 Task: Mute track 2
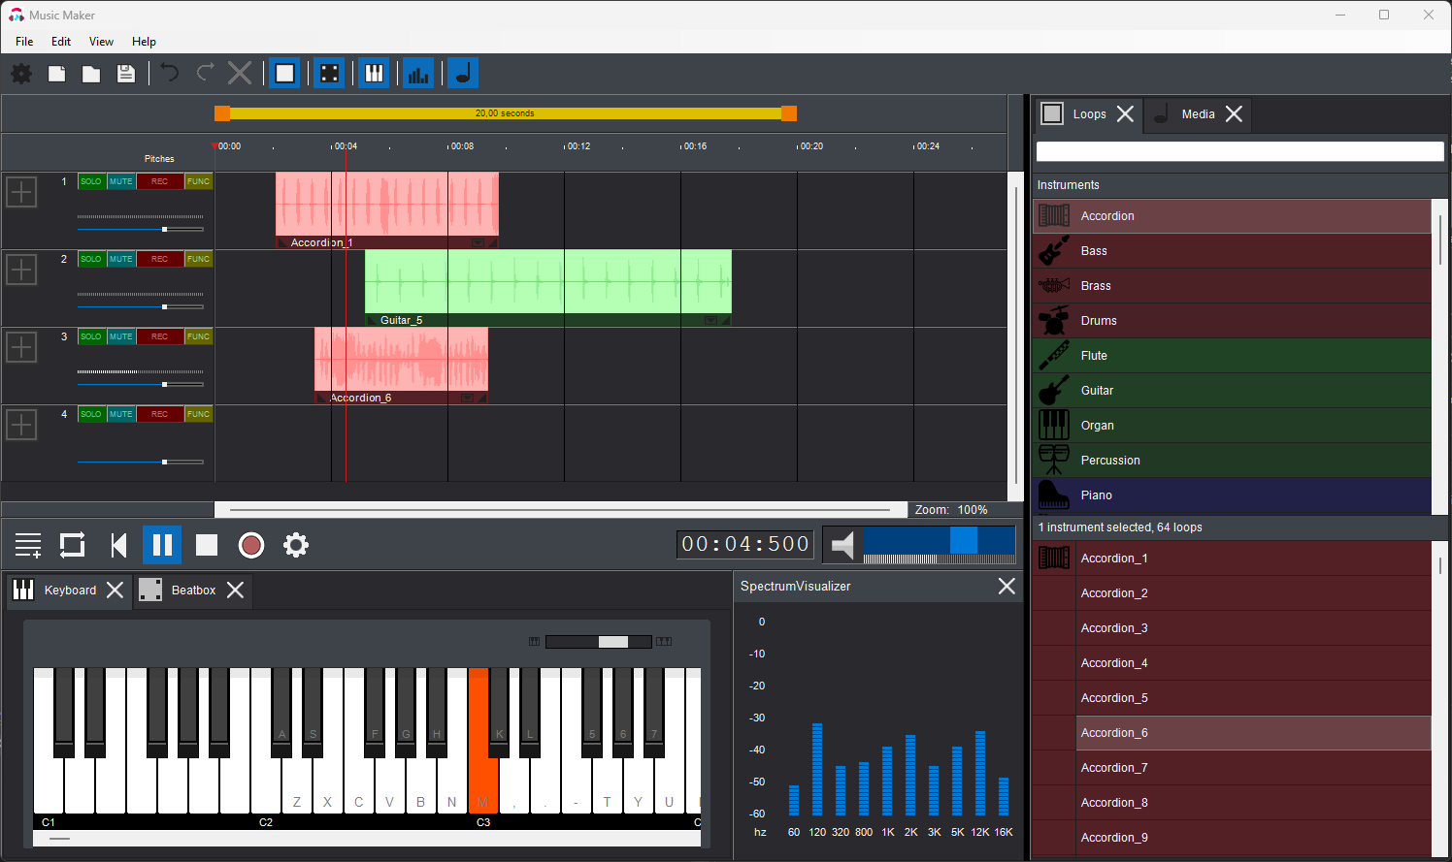pyautogui.click(x=121, y=259)
